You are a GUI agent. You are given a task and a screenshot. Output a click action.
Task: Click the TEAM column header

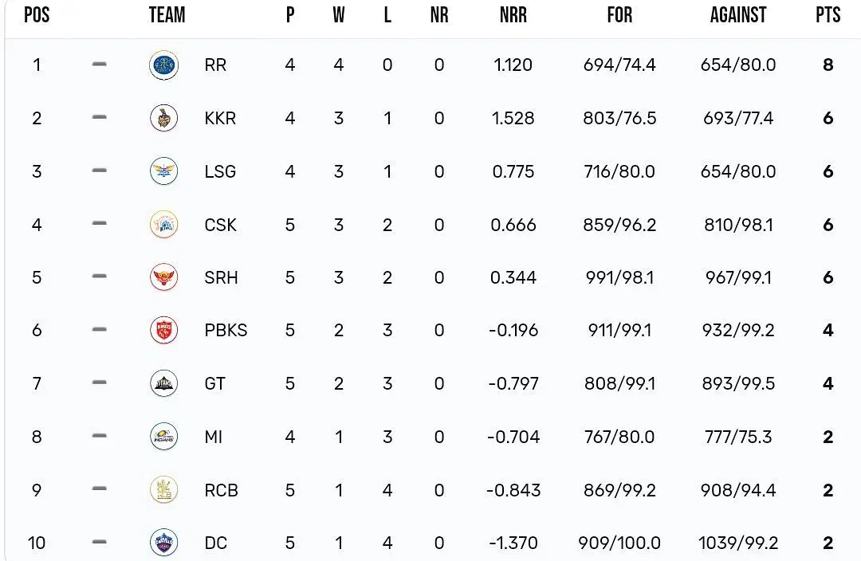coord(167,15)
